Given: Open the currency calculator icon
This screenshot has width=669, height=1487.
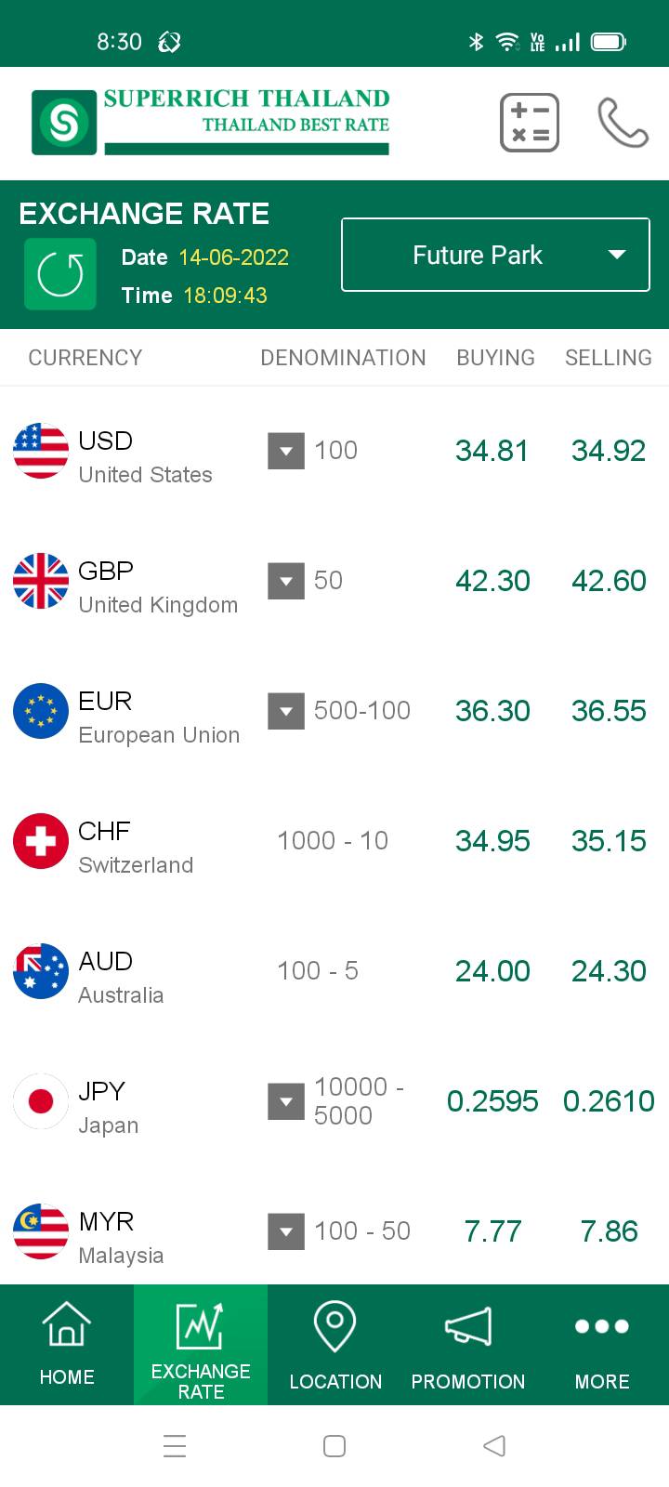Looking at the screenshot, I should pyautogui.click(x=530, y=123).
